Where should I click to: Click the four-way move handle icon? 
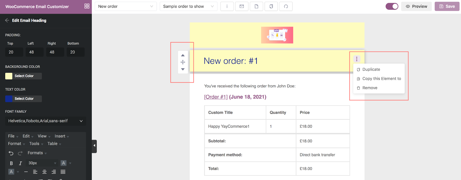[183, 62]
